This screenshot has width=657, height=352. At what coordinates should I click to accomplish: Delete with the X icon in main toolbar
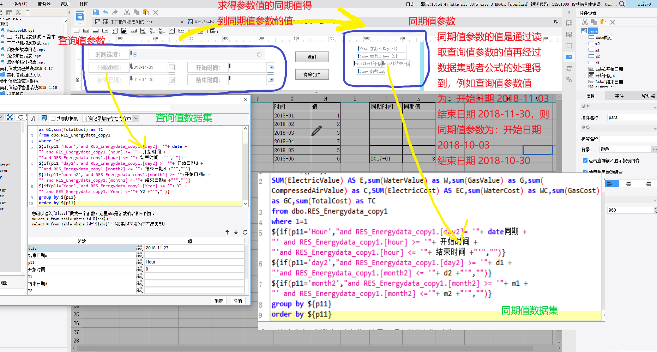(156, 12)
